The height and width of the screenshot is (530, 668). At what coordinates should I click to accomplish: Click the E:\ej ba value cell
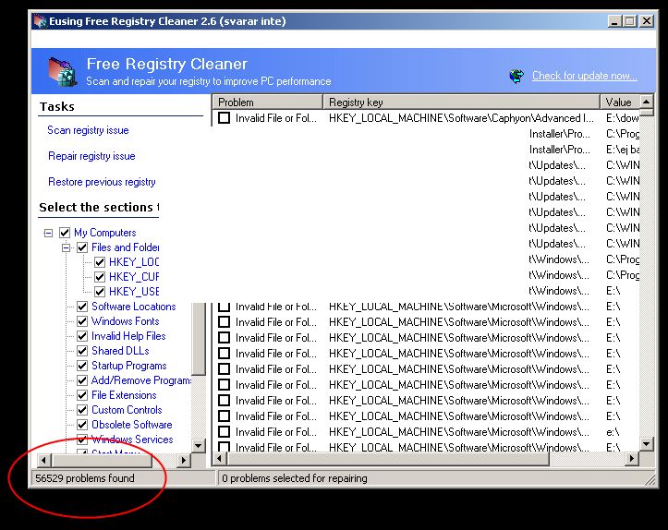[x=623, y=150]
